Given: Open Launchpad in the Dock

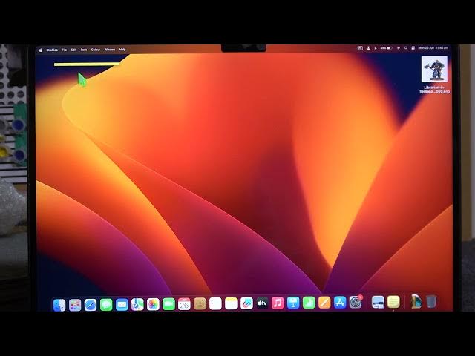Looking at the screenshot, I should click(75, 305).
